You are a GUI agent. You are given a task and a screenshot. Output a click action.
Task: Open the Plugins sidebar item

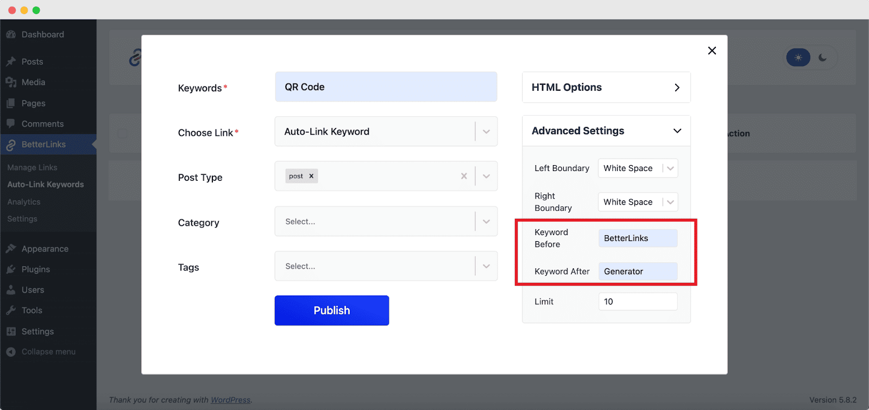coord(35,269)
